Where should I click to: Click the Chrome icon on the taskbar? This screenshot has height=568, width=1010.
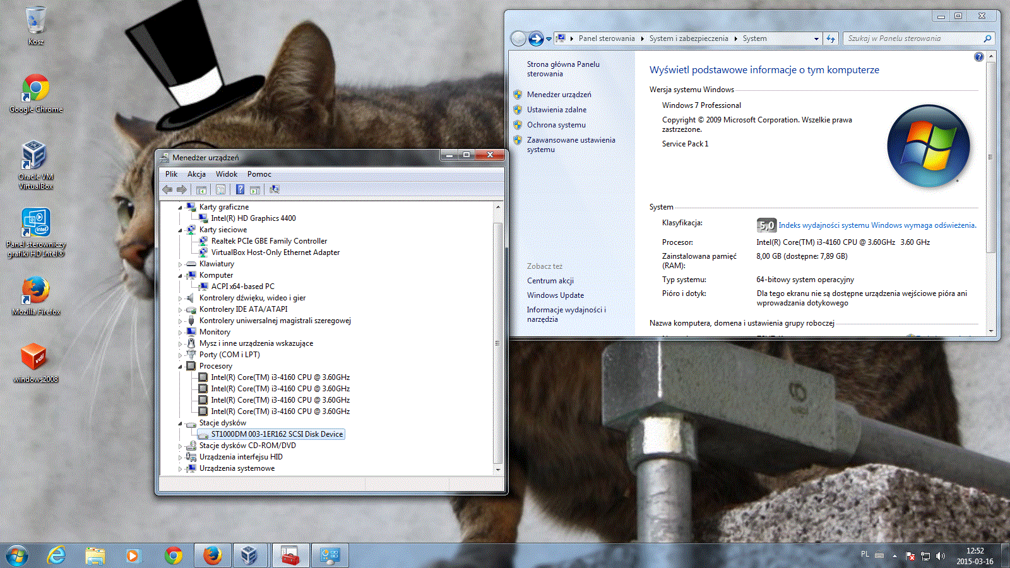(174, 555)
